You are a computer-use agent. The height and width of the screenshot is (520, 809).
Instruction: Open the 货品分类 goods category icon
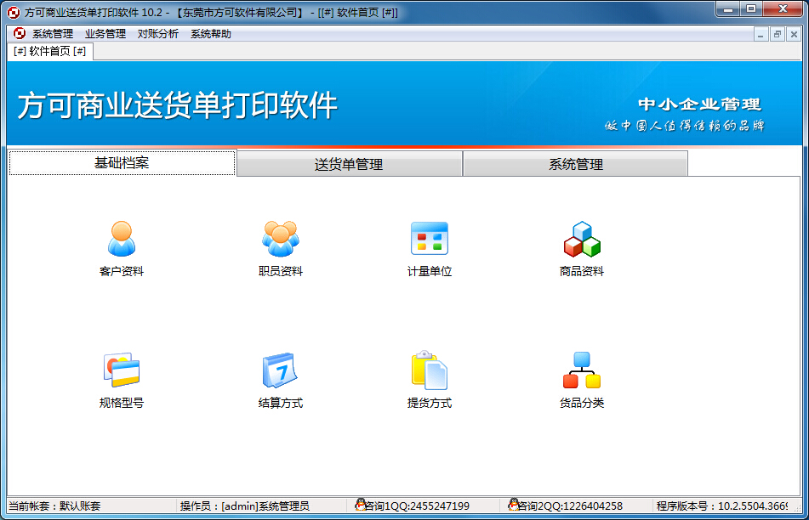pyautogui.click(x=582, y=370)
